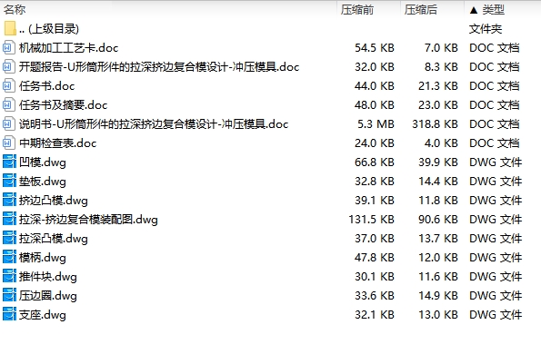Select 开题报告-U形筒形件的拉深挤边复合模设计 file name
The height and width of the screenshot is (364, 541).
159,67
